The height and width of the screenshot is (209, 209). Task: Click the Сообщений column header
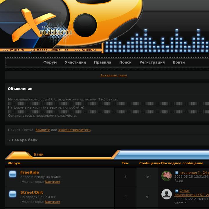[x=150, y=163]
